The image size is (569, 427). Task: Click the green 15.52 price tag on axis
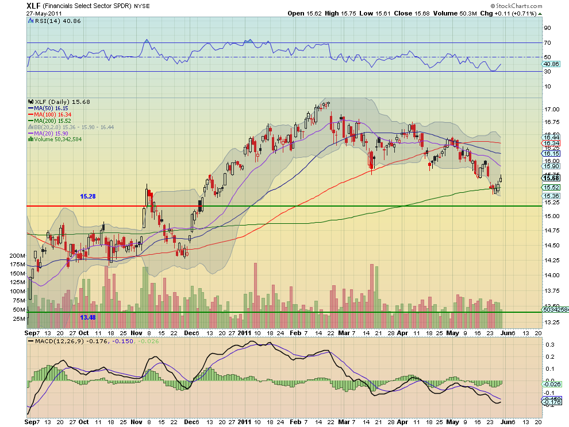(551, 188)
